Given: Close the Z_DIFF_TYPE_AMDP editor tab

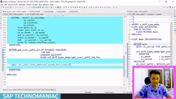Looking at the screenshot, I should coord(149,12).
